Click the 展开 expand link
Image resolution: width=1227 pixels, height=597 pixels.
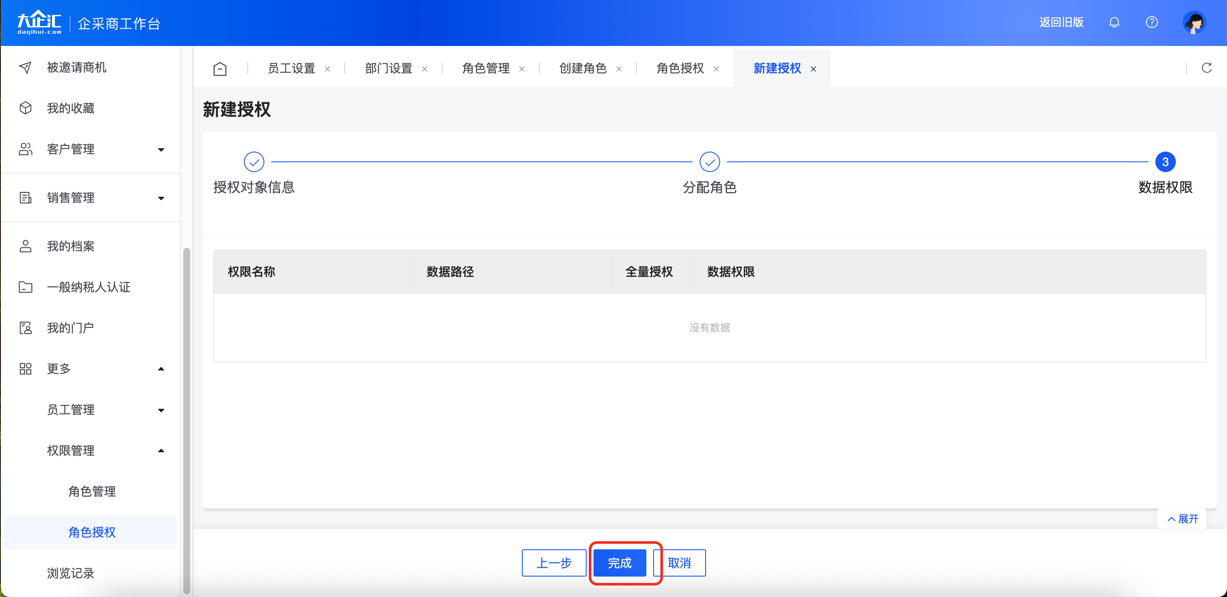tap(1182, 519)
